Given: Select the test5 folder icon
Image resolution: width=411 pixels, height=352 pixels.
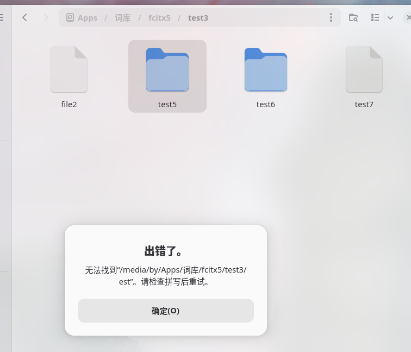Looking at the screenshot, I should click(167, 70).
